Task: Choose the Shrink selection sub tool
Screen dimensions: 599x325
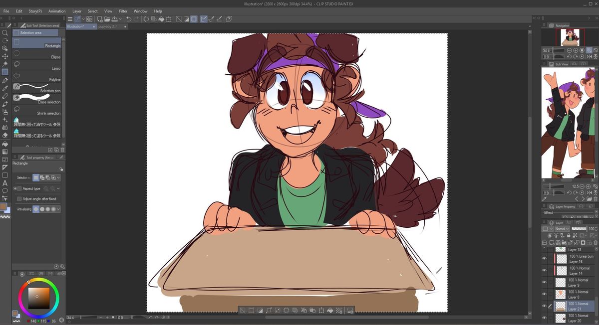Action: (x=37, y=111)
